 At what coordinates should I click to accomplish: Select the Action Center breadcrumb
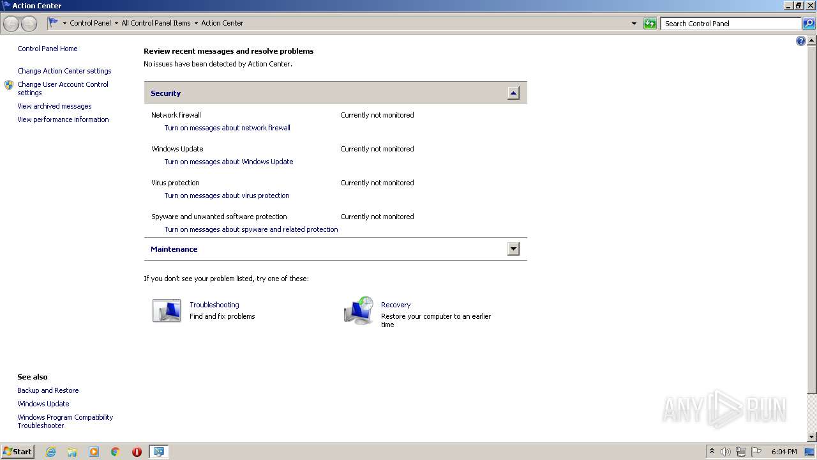click(222, 23)
